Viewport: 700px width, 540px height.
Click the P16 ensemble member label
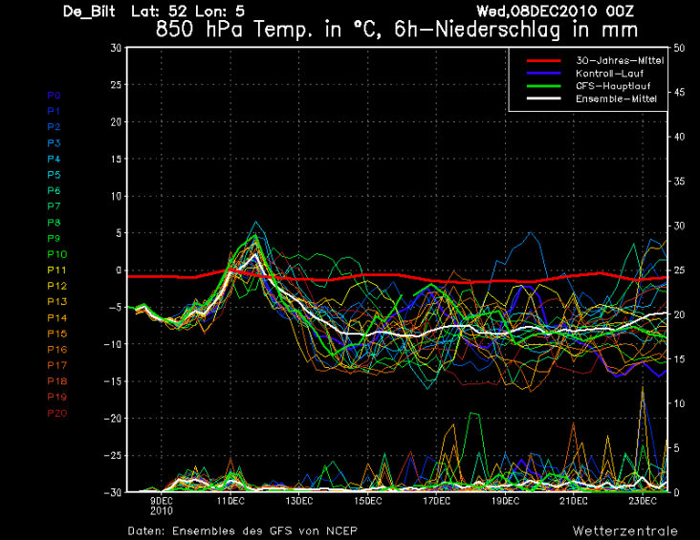57,350
